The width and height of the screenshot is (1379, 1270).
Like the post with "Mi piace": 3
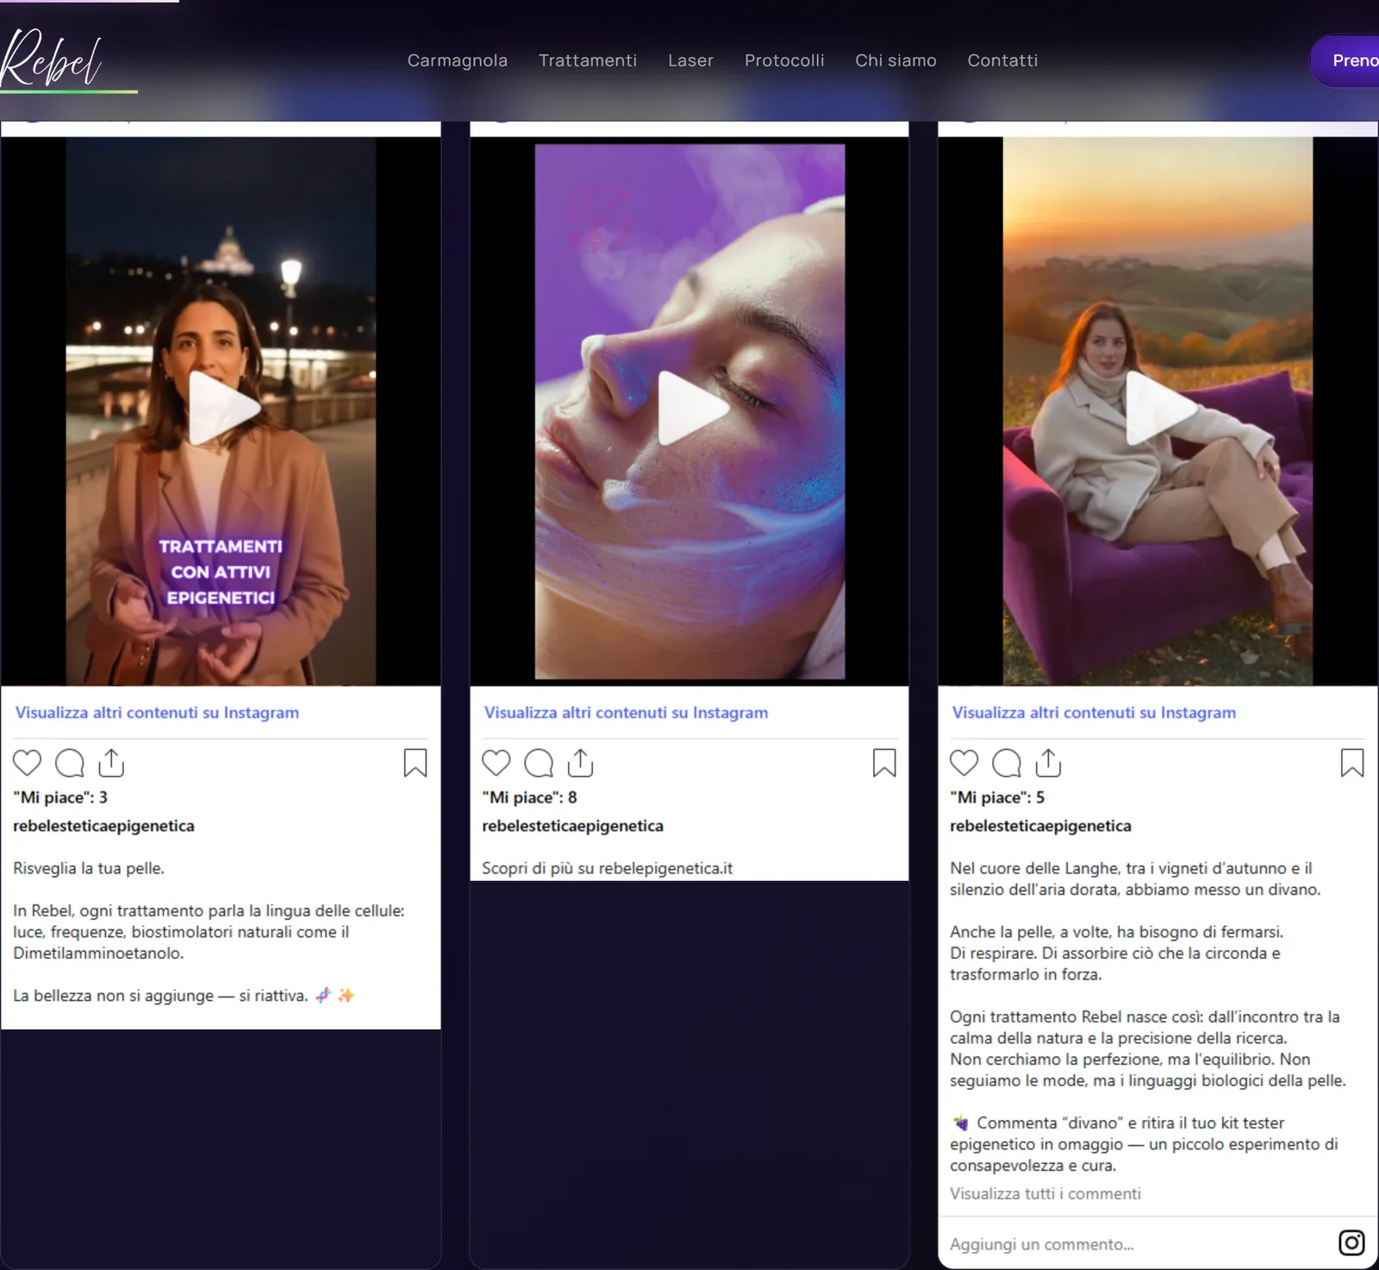[27, 763]
